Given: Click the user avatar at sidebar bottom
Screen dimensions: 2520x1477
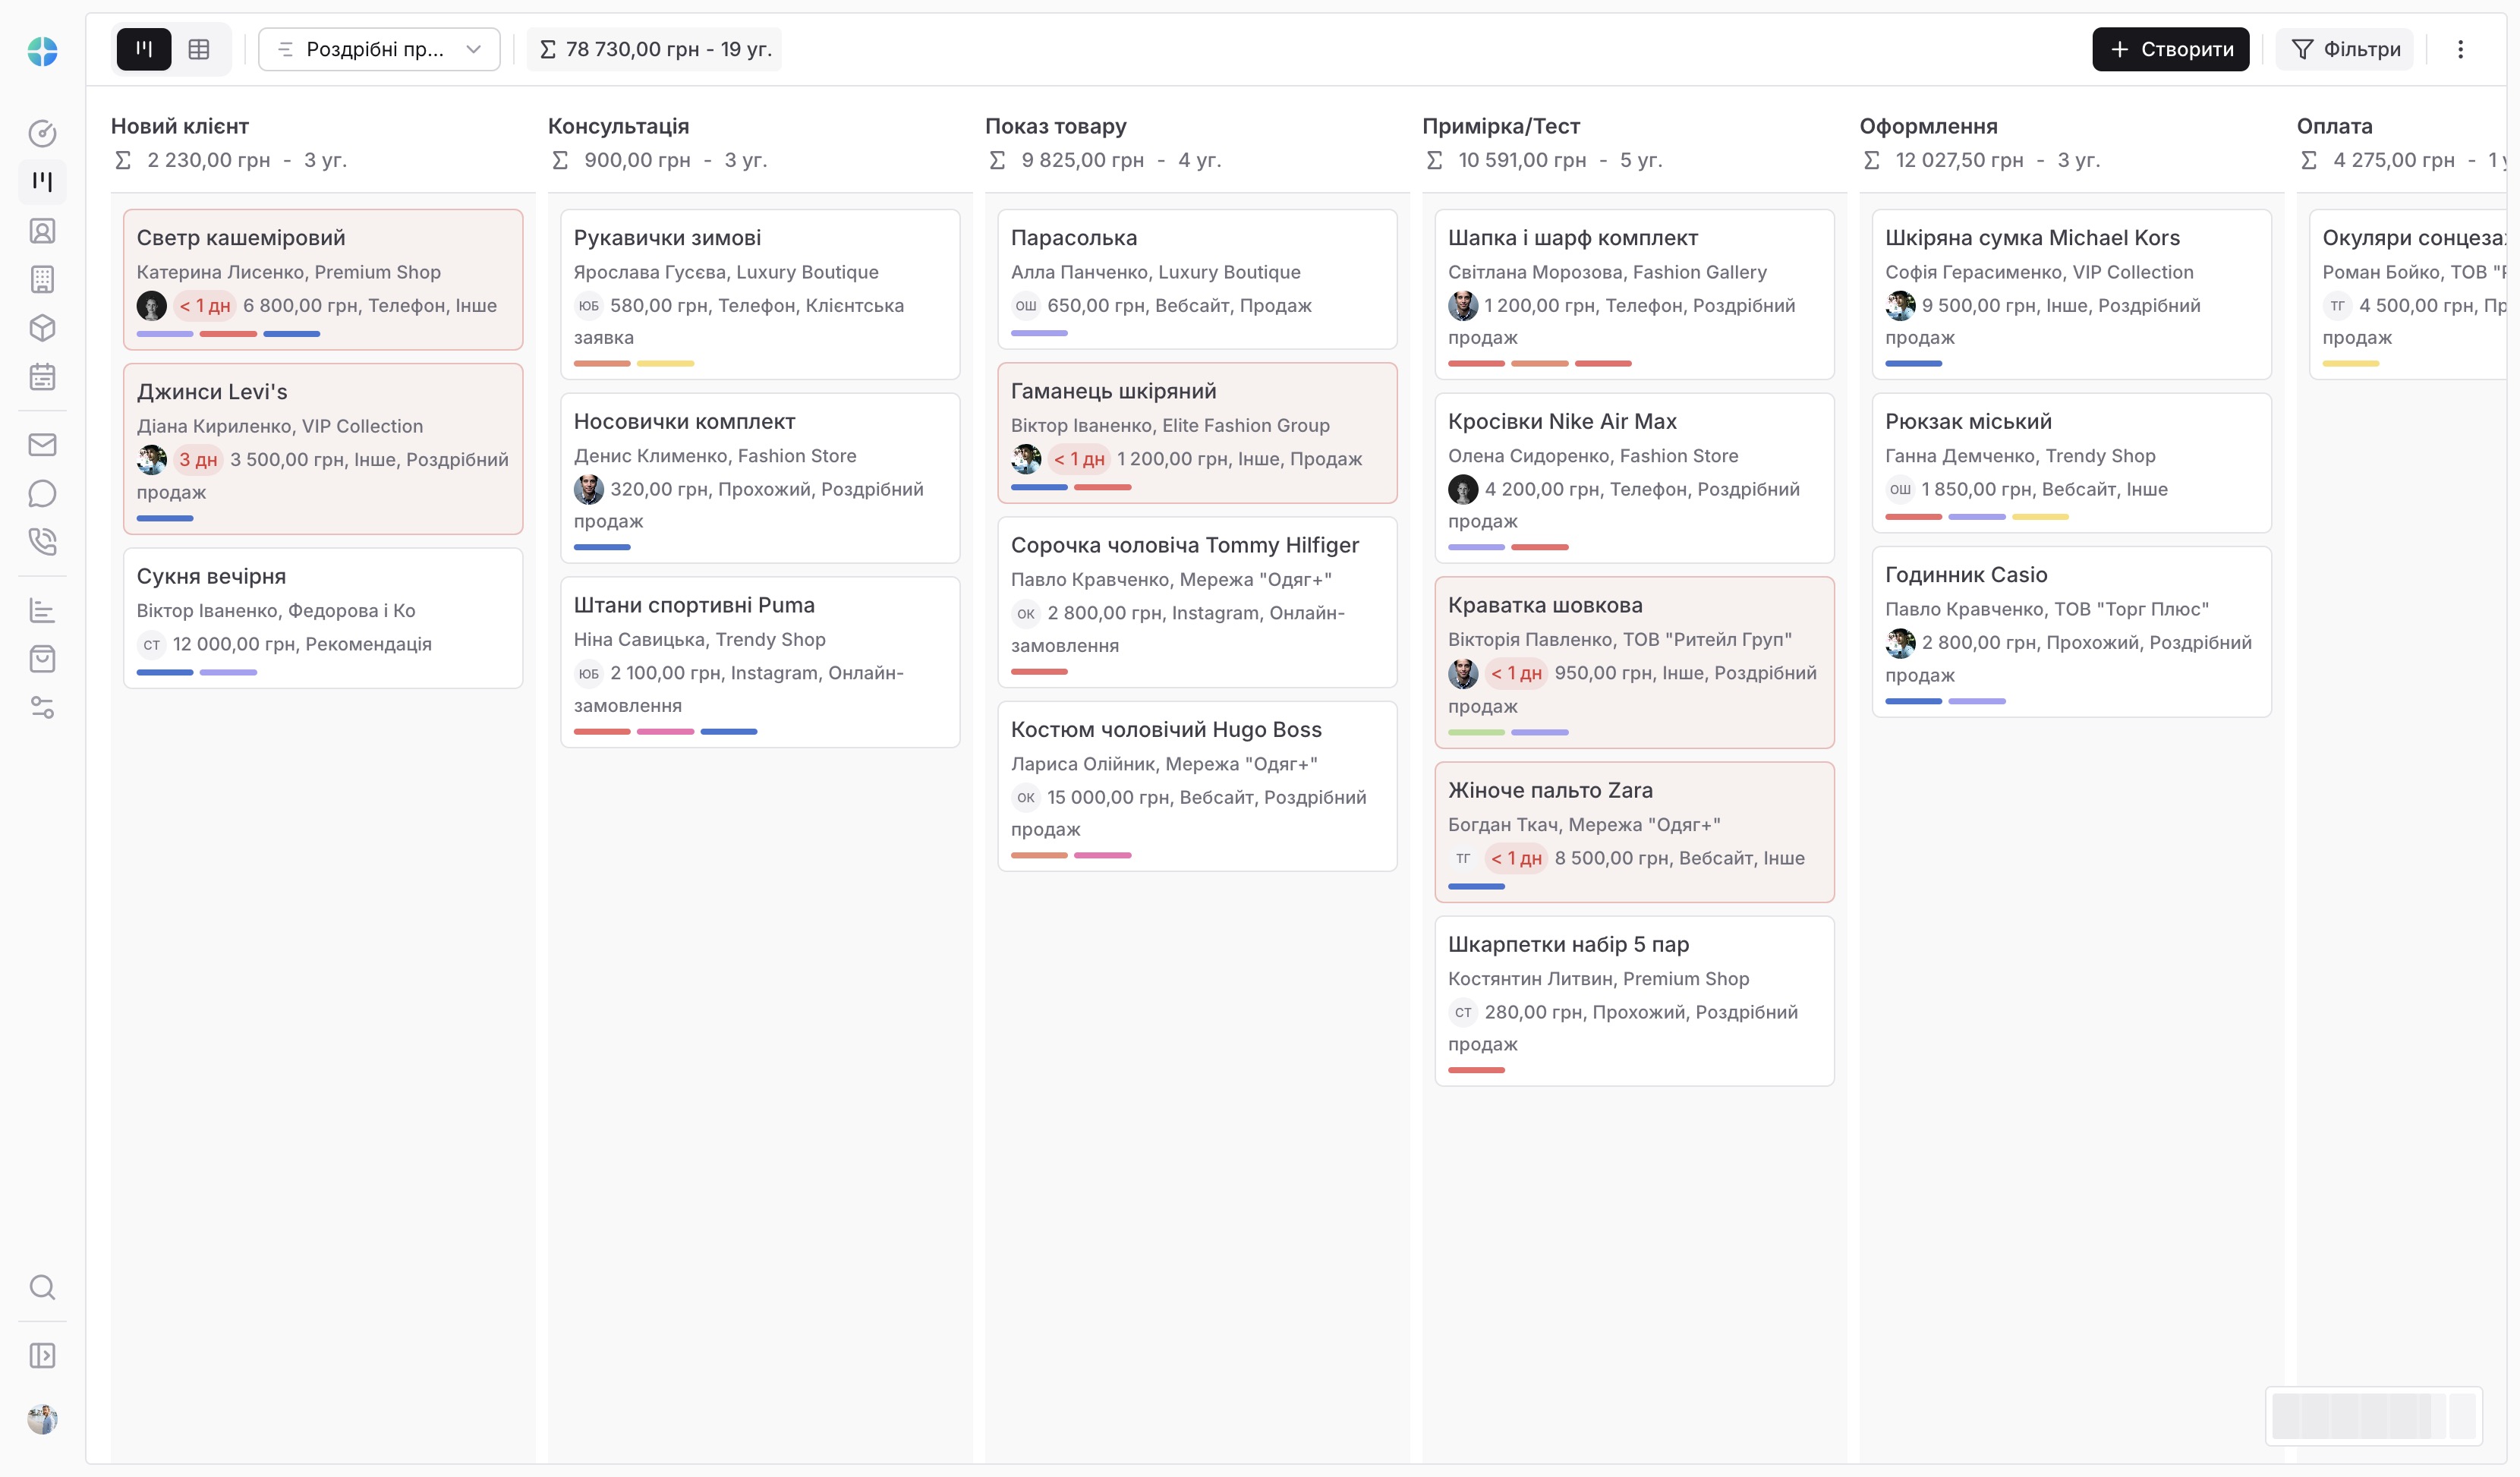Looking at the screenshot, I should point(42,1419).
